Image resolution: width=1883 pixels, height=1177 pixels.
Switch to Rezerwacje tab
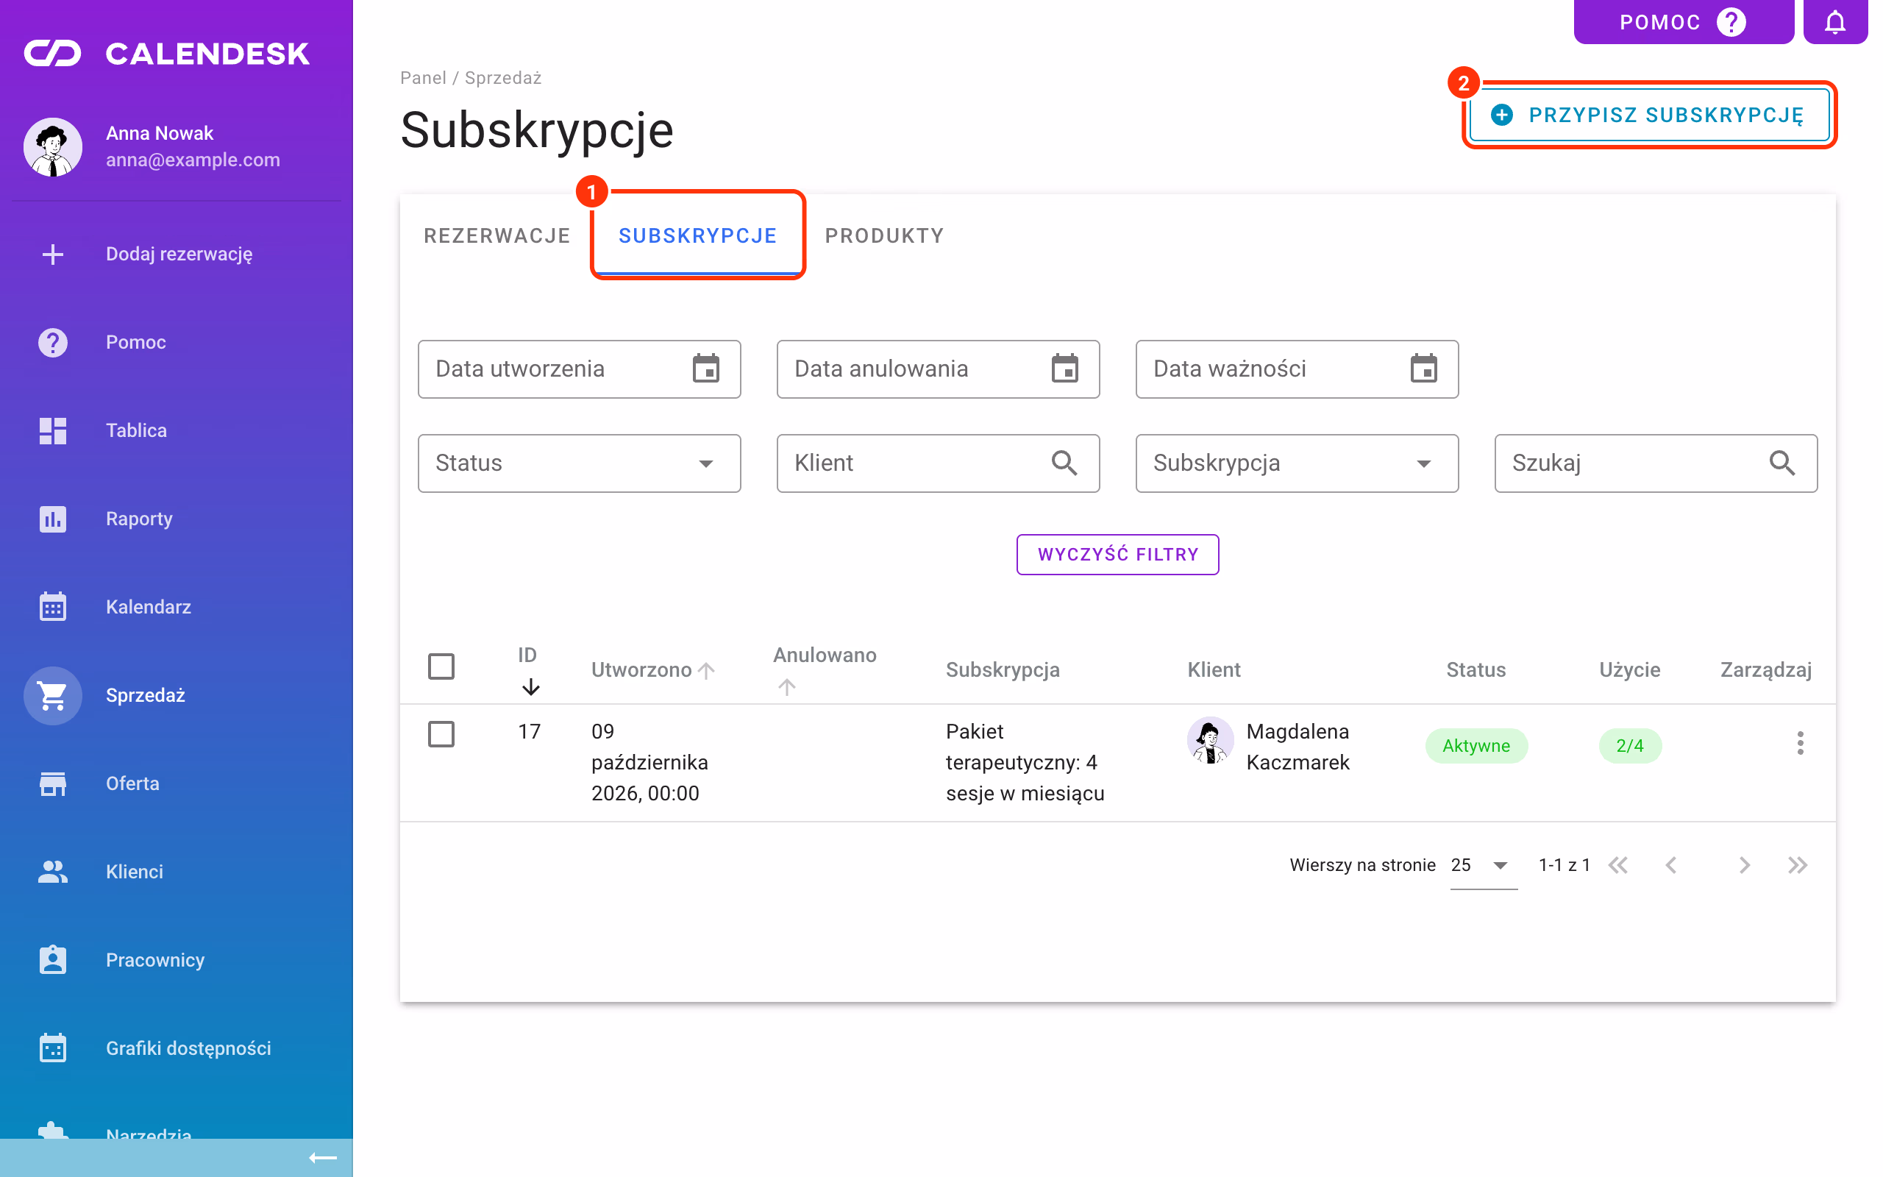[x=497, y=236]
